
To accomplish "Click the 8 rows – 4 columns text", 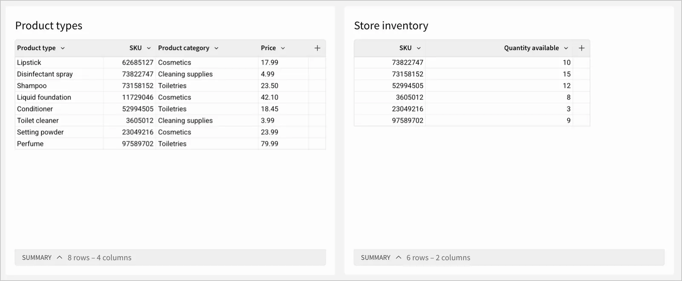I will point(99,258).
